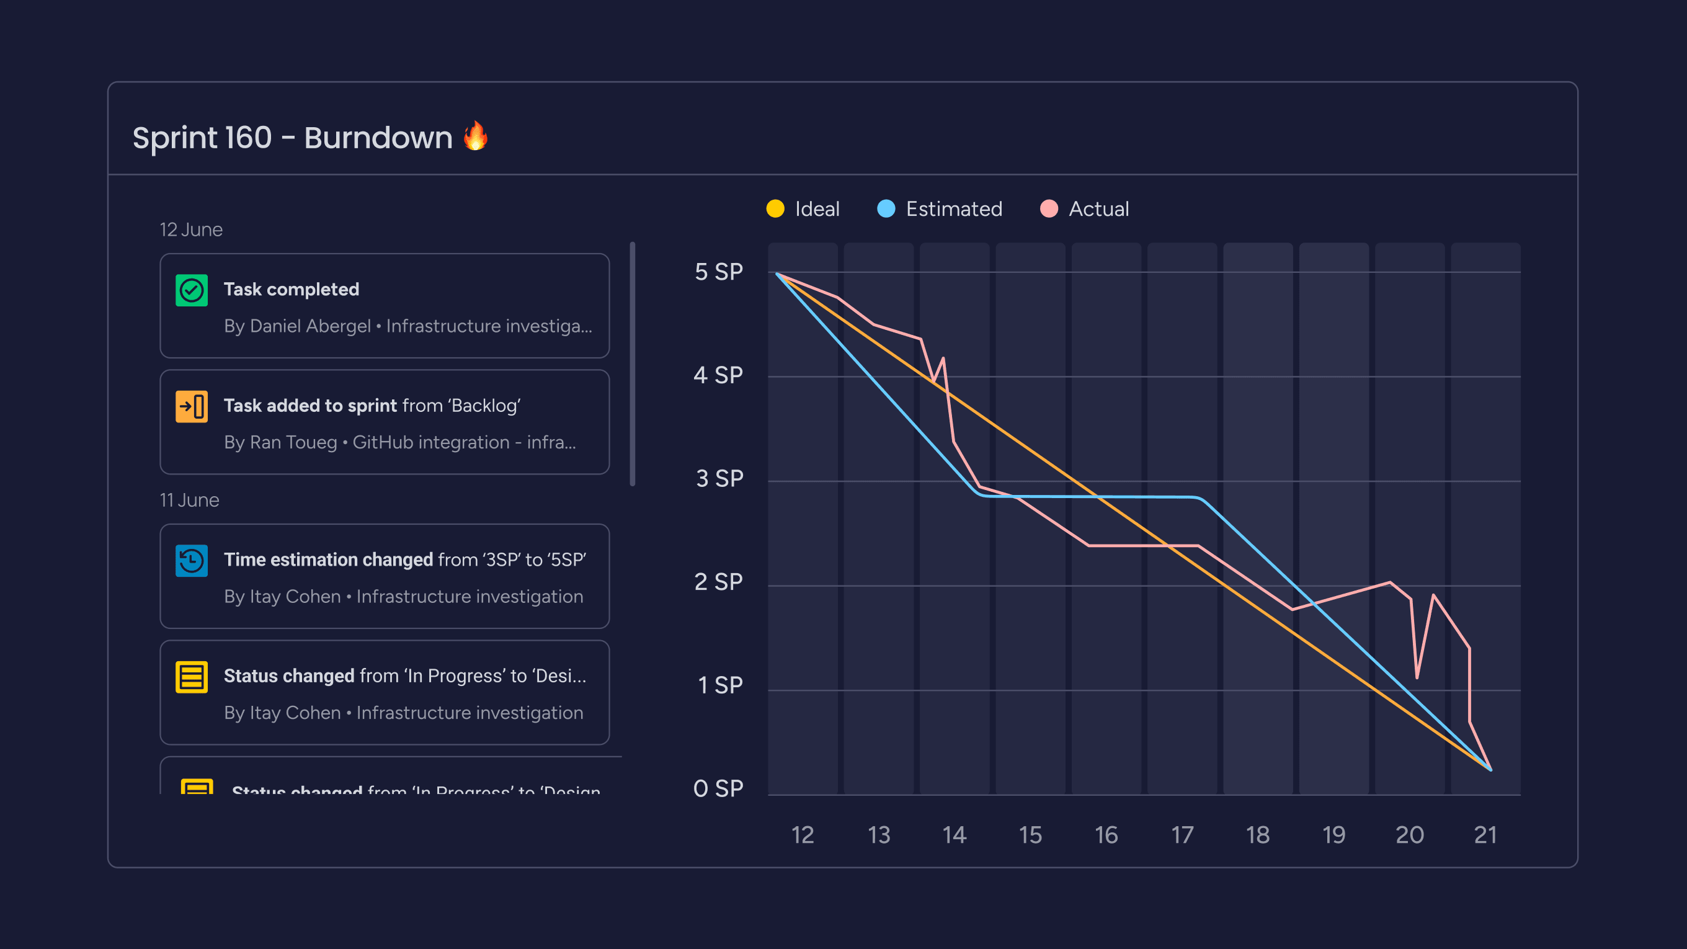
Task: Click the Task completed checkmark icon
Action: pos(191,288)
